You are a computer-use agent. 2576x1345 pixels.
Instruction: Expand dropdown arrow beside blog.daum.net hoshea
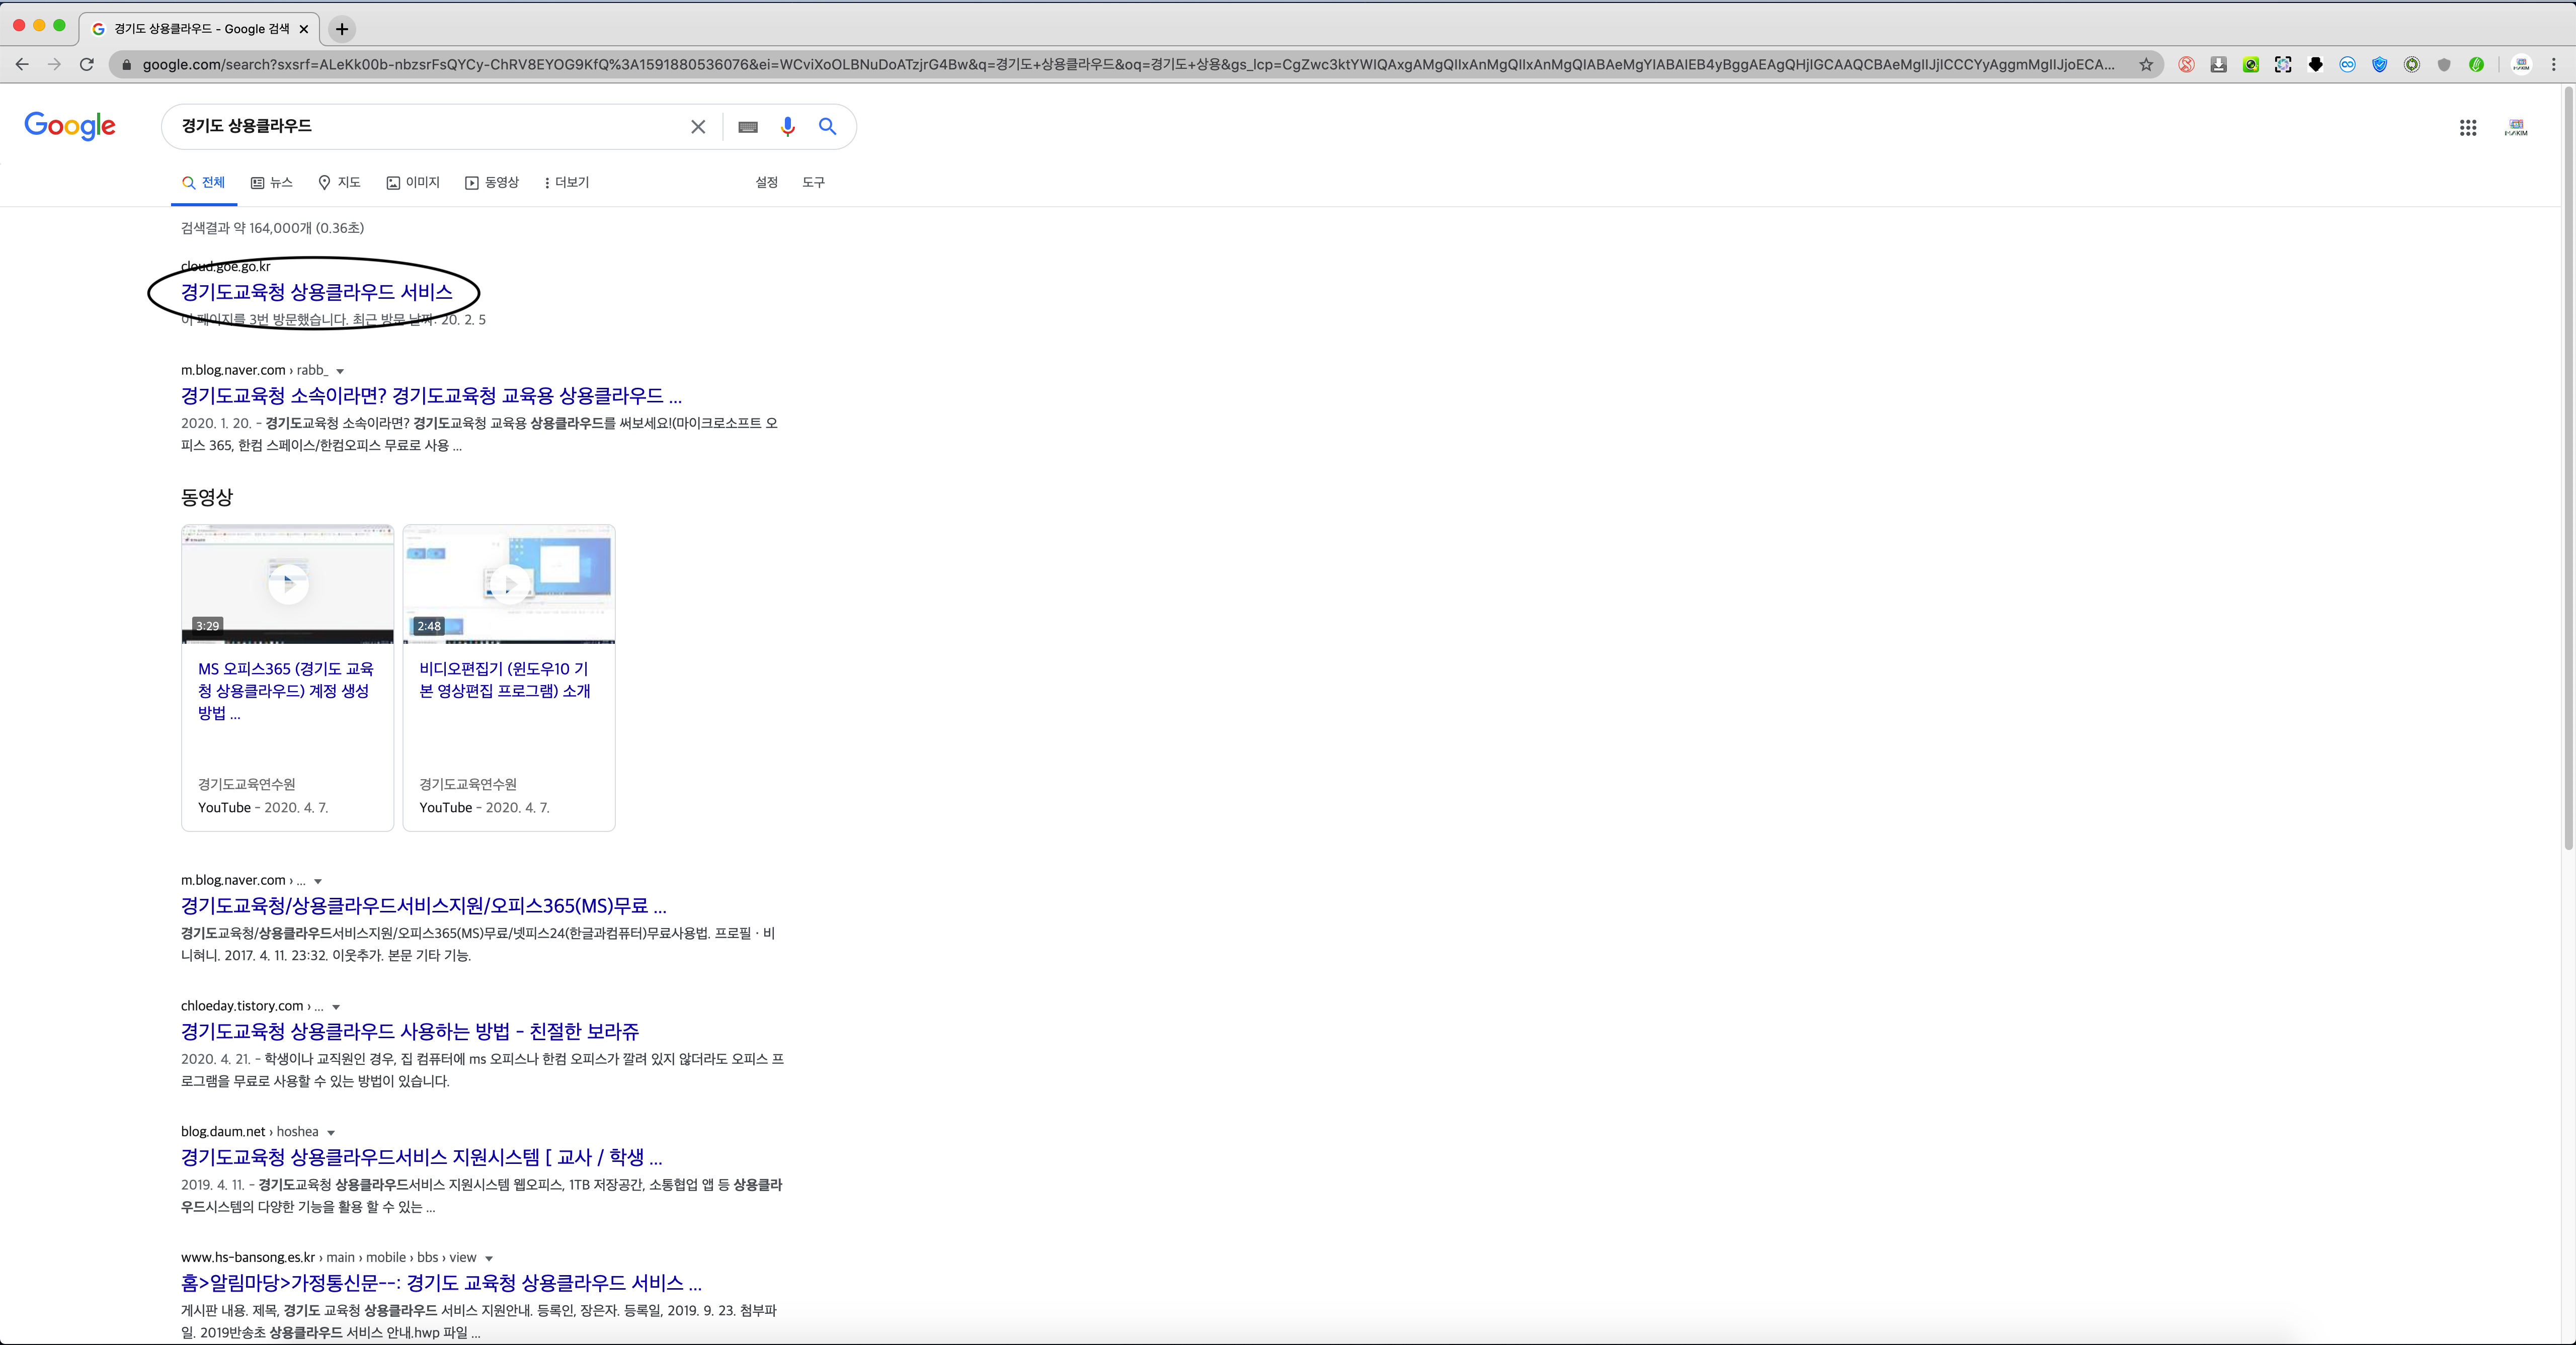tap(331, 1133)
